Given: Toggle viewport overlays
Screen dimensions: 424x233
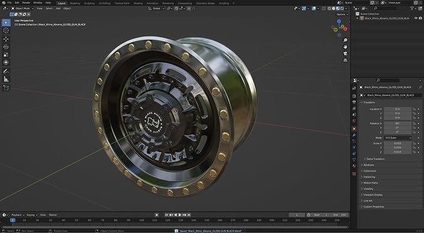Looking at the screenshot, I should [314, 8].
